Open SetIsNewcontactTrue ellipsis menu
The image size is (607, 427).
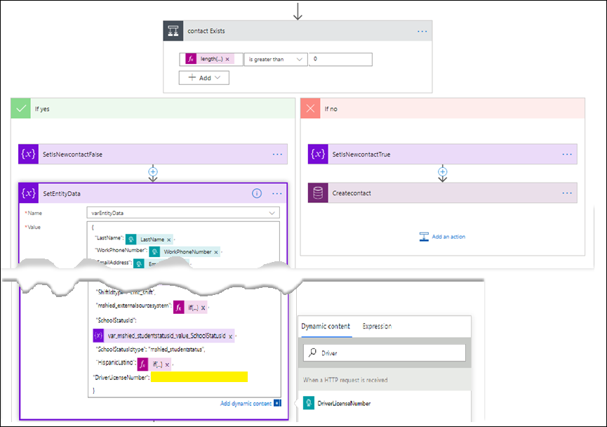pyautogui.click(x=566, y=155)
